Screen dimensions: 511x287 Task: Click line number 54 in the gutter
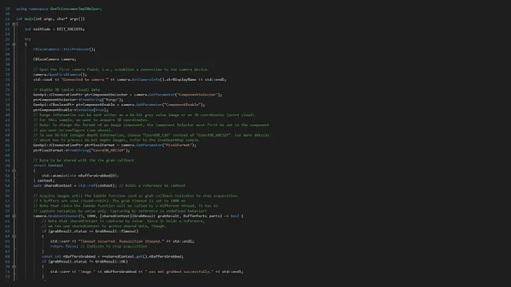pos(7,185)
